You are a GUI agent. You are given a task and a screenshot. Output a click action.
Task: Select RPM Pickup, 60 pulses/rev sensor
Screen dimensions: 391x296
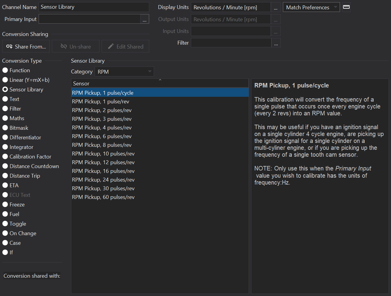(103, 197)
